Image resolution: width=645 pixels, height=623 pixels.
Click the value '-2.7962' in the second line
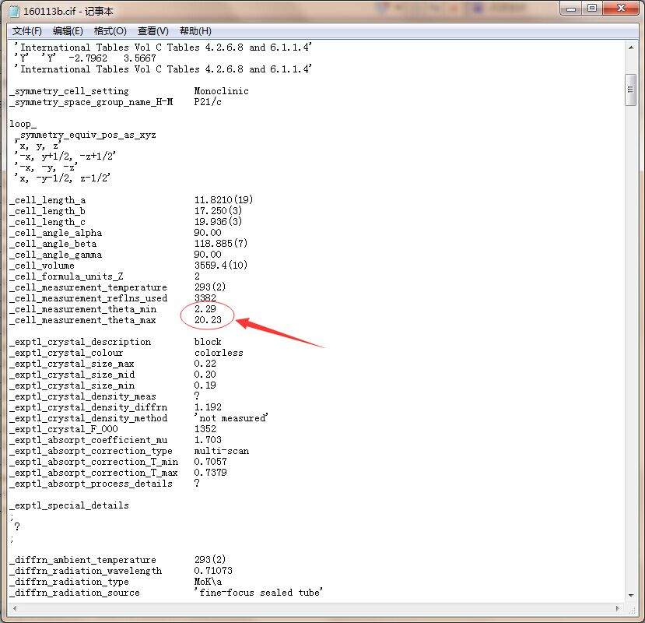tap(88, 58)
